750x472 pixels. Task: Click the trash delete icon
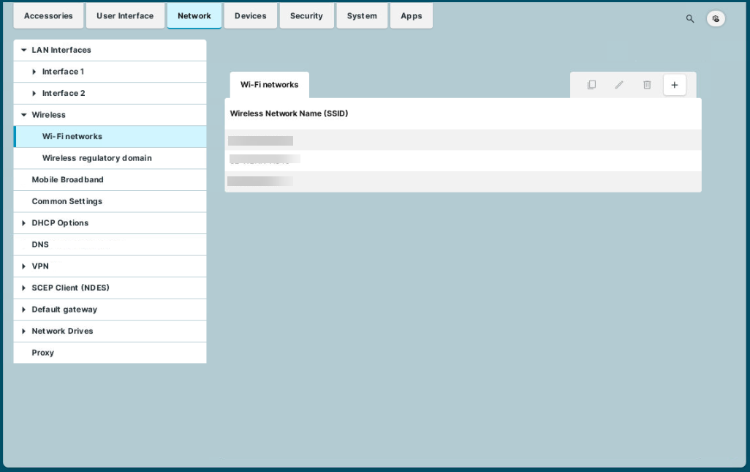point(647,85)
